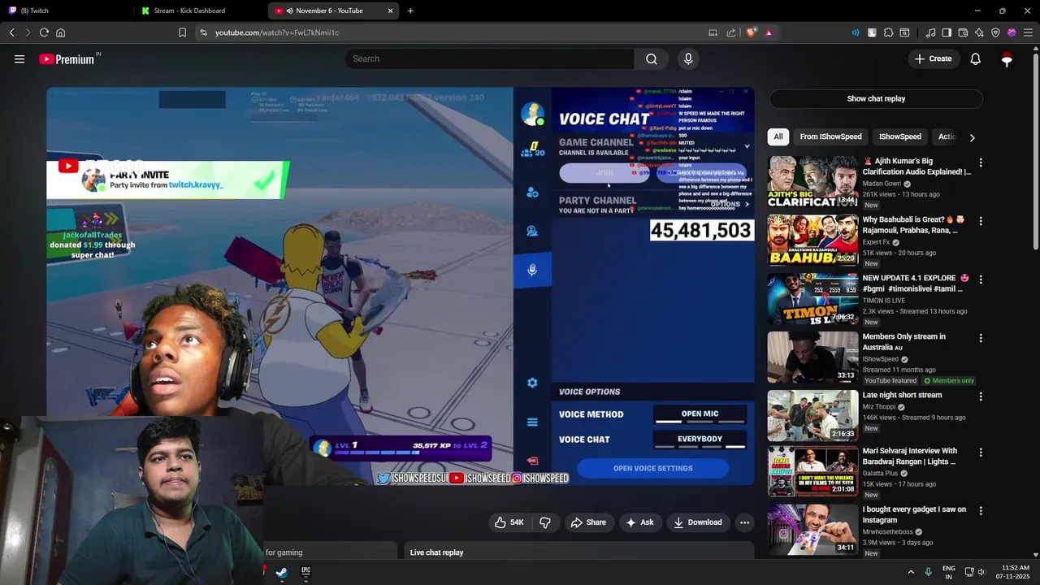Open the Brave Rewards triangle icon
The height and width of the screenshot is (585, 1040).
pyautogui.click(x=769, y=32)
